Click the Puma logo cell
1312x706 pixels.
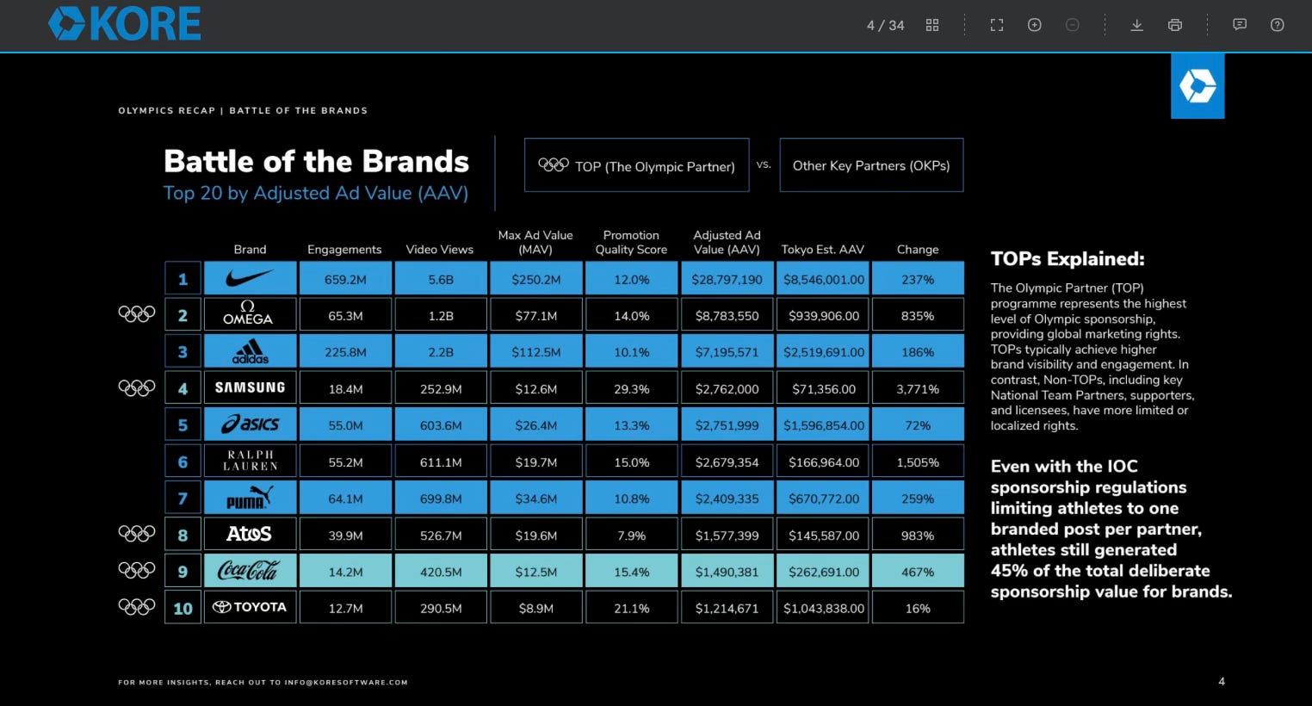tap(251, 499)
